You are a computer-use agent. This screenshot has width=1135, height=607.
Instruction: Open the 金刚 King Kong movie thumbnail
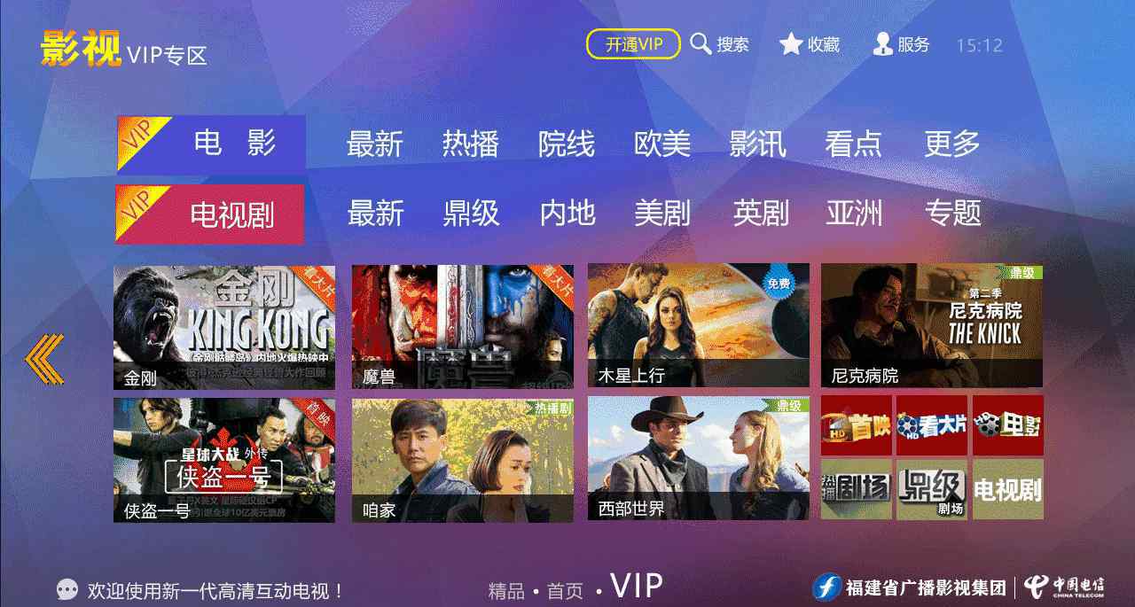(x=224, y=327)
